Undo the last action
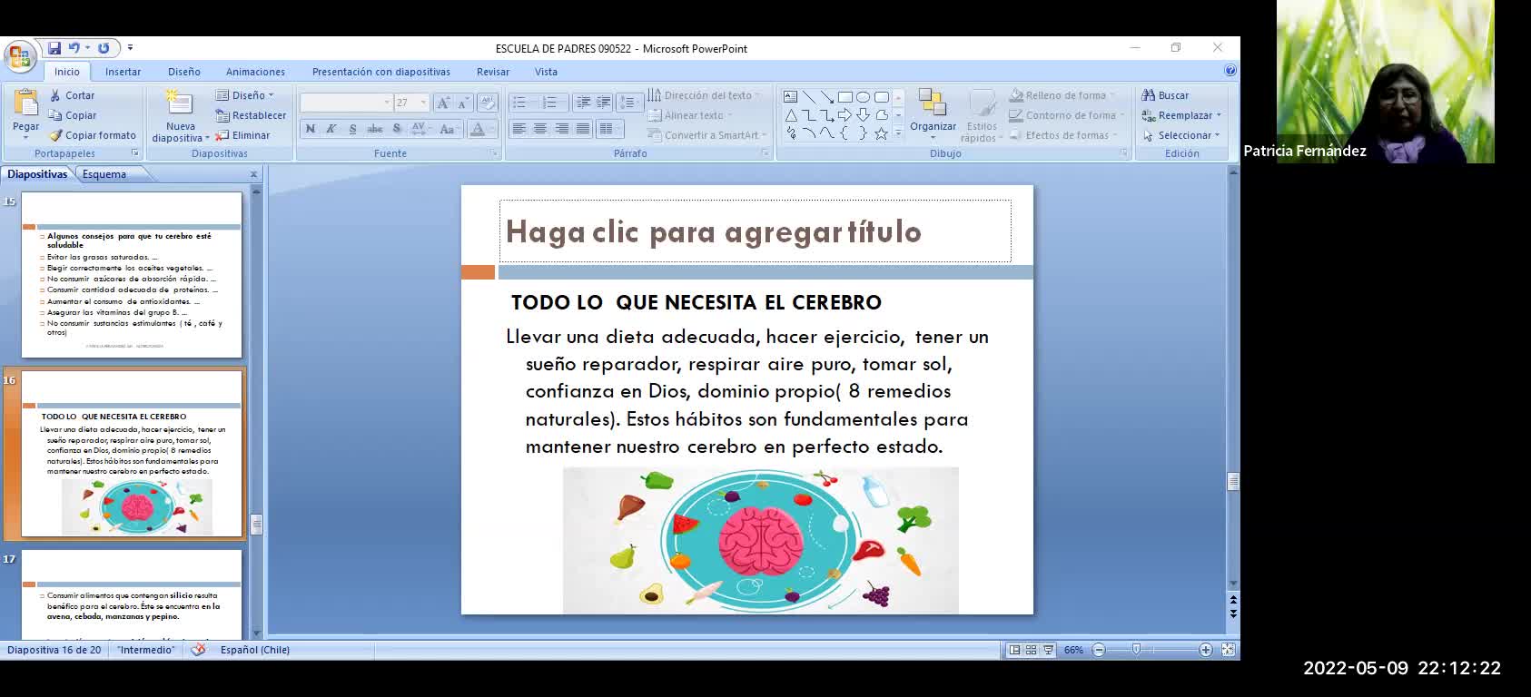This screenshot has width=1531, height=697. pos(74,48)
